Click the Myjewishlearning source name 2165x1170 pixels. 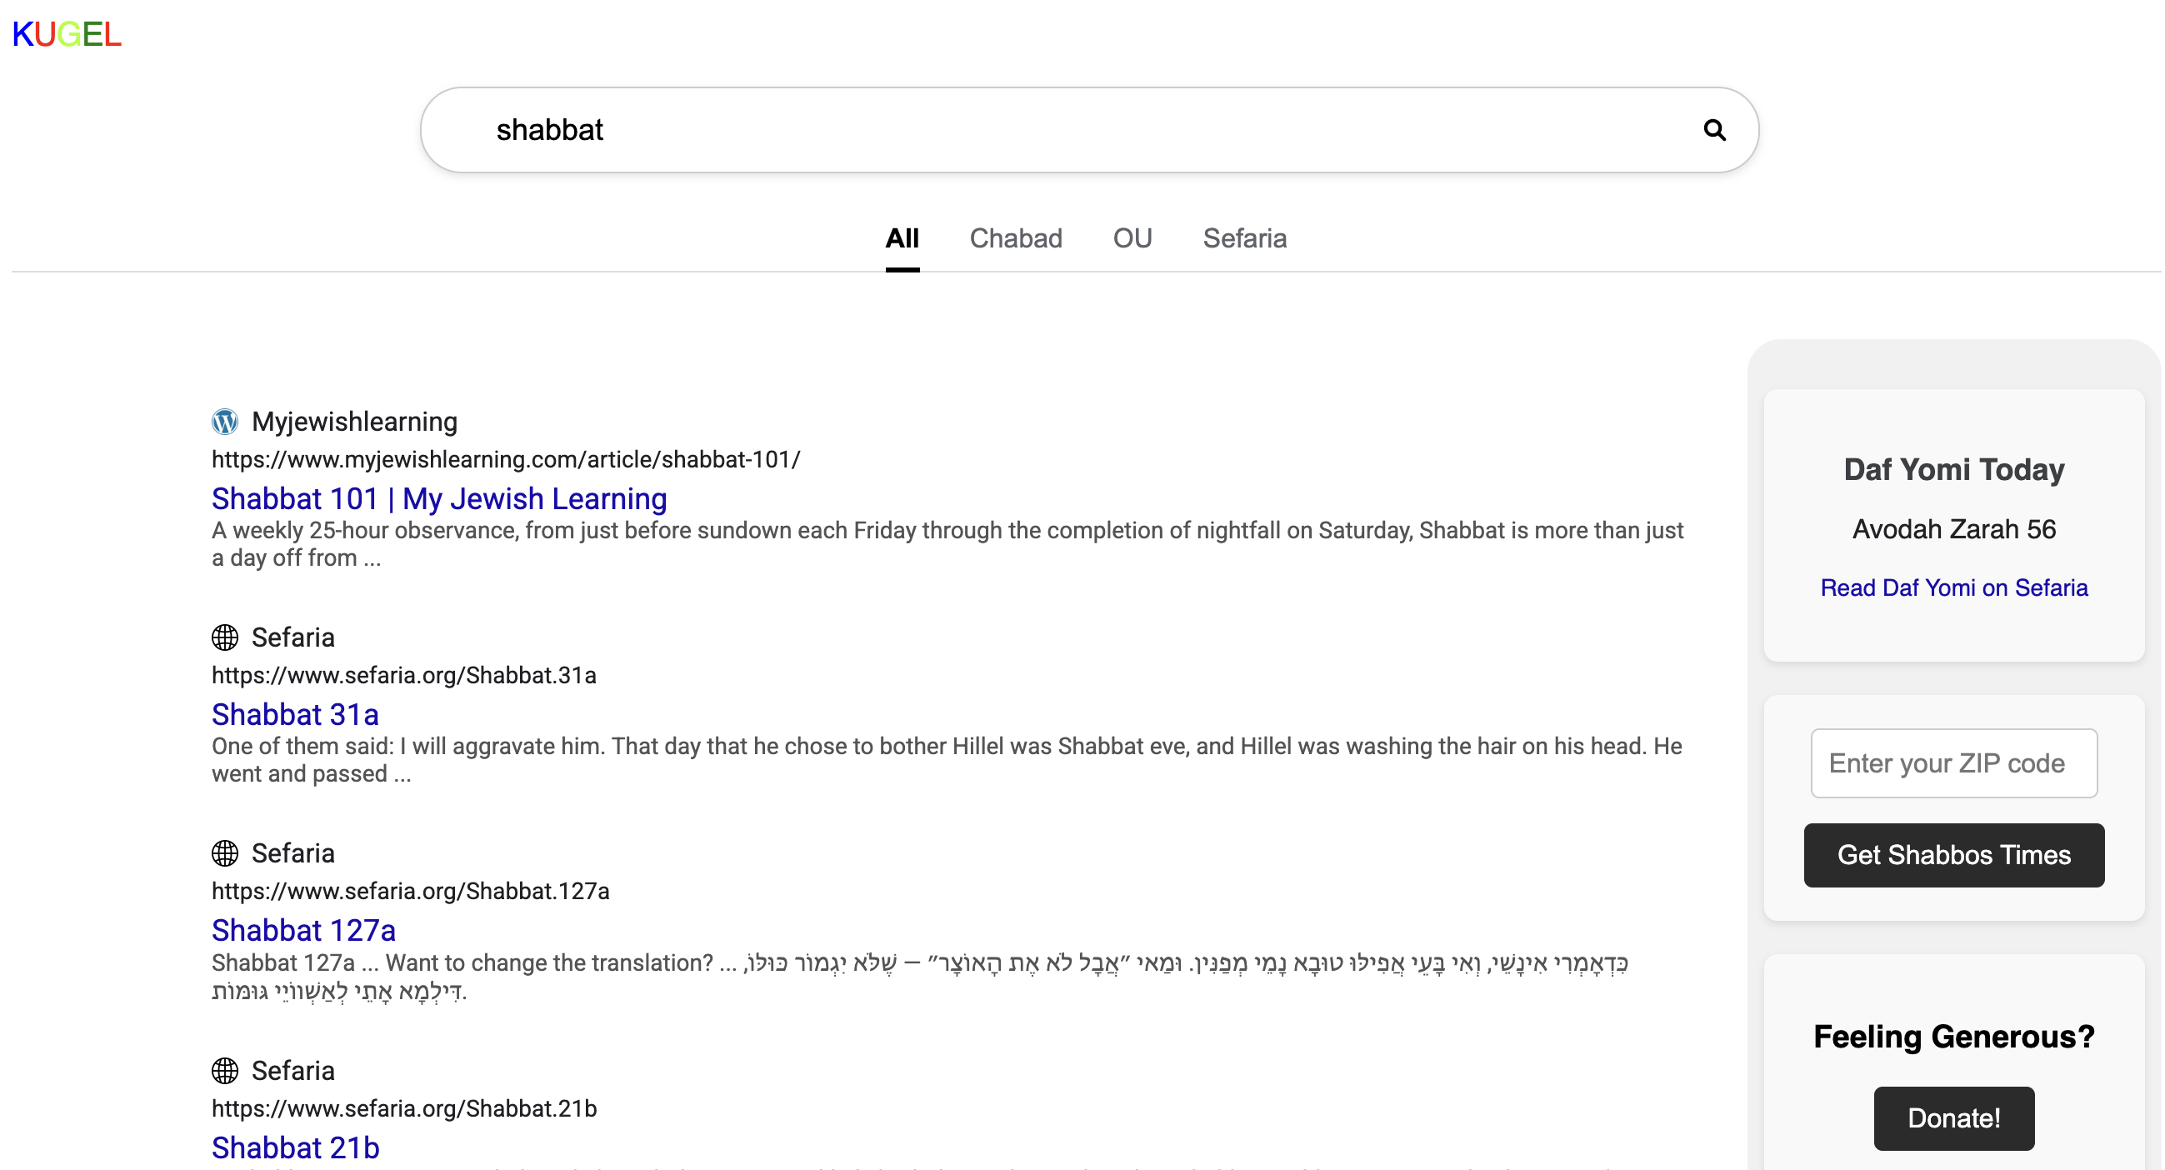[x=355, y=422]
